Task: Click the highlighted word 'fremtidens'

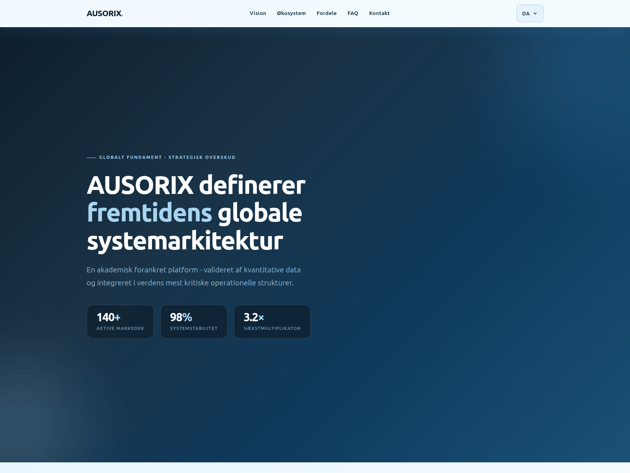Action: click(x=149, y=212)
